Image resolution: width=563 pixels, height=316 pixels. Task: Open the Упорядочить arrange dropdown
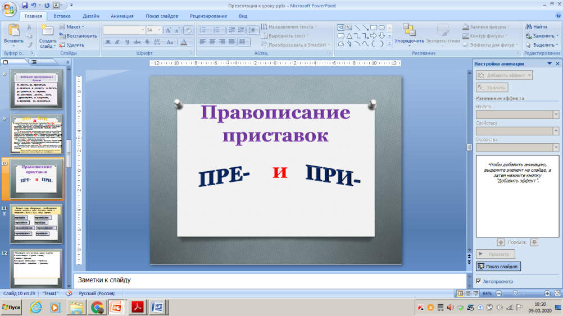409,34
